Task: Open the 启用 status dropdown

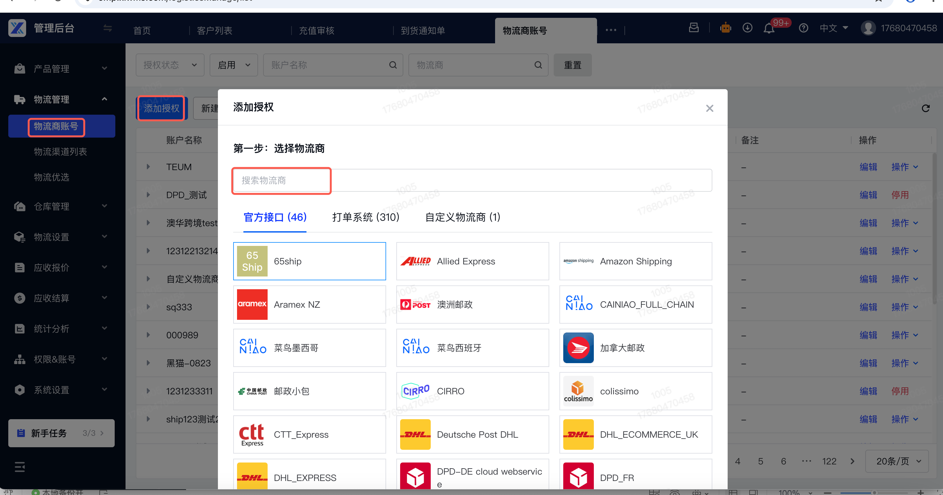Action: point(234,65)
